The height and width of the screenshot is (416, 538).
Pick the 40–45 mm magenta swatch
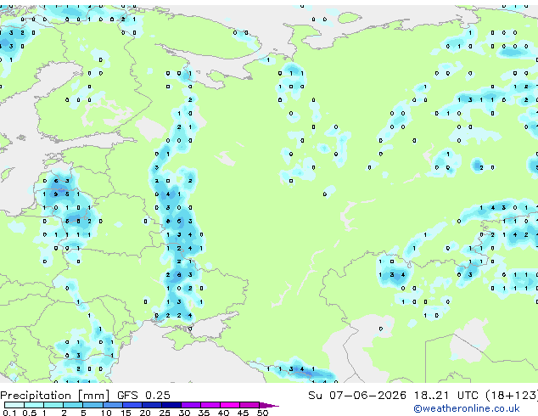pos(230,405)
